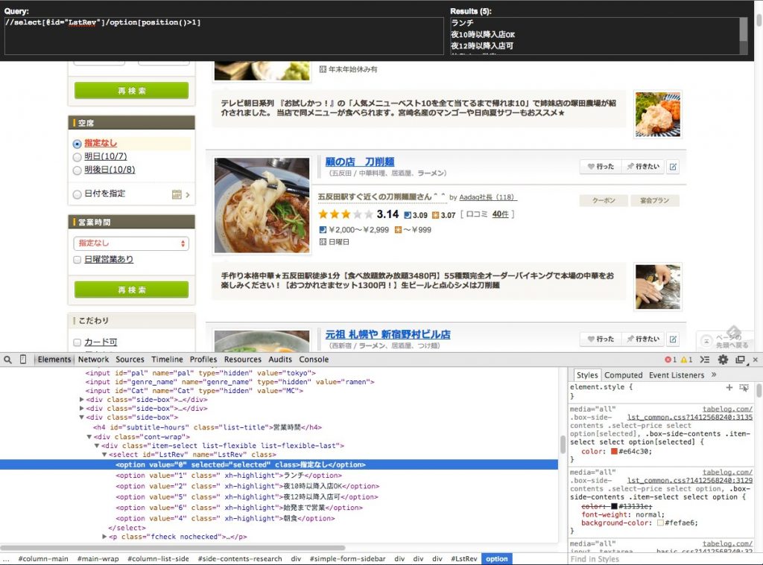Click the 宴会プラン button
The image size is (763, 565).
point(654,200)
